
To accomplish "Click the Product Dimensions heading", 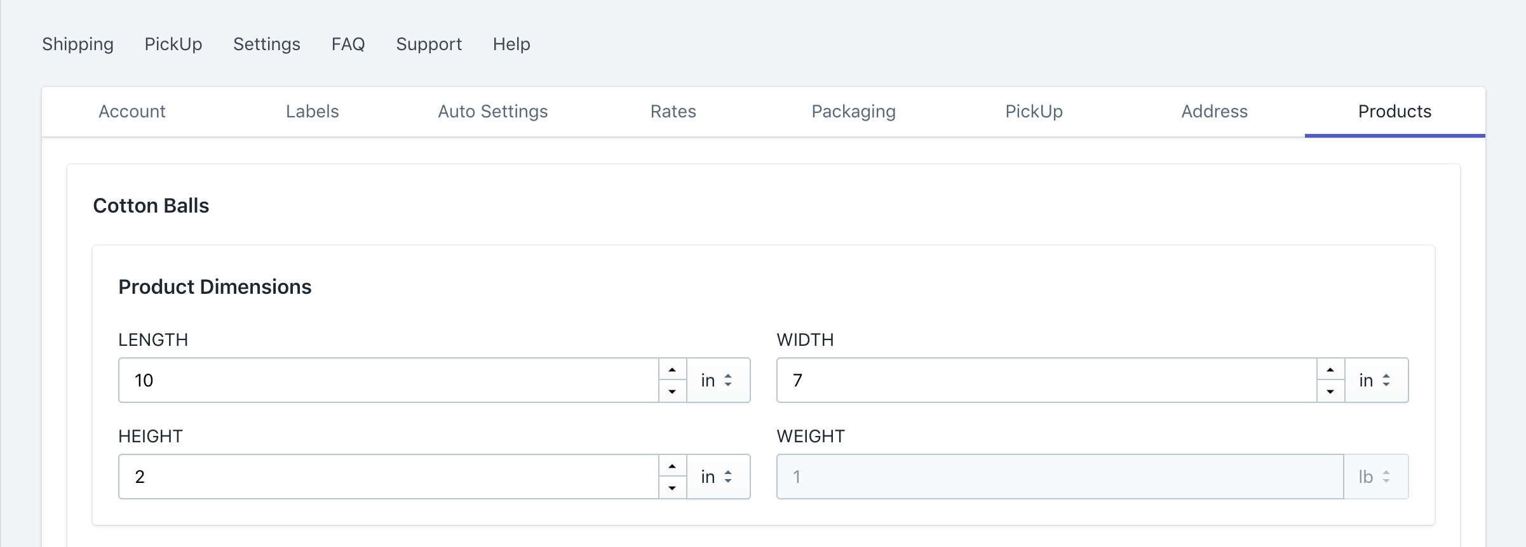I will (x=215, y=287).
